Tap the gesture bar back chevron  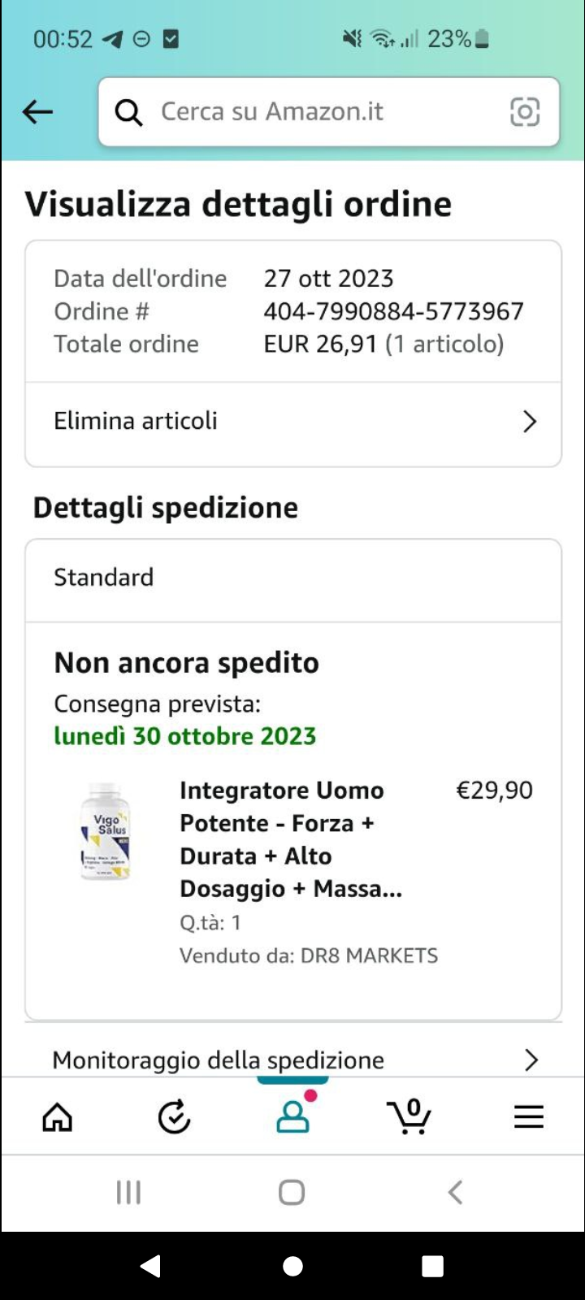[x=455, y=1193]
